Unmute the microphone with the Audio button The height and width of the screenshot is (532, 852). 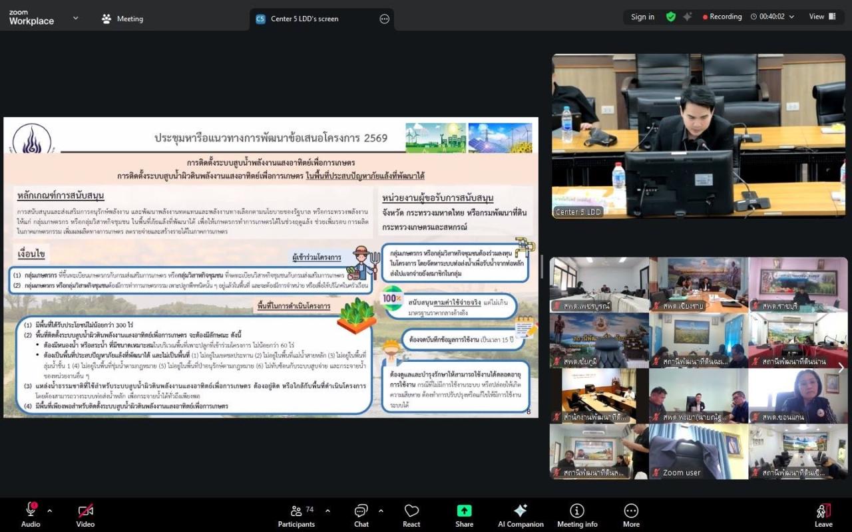(31, 515)
